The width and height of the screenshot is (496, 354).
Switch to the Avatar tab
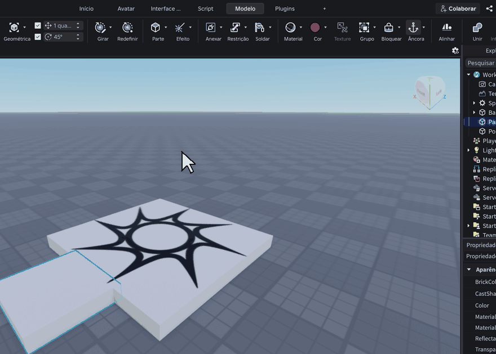tap(126, 8)
